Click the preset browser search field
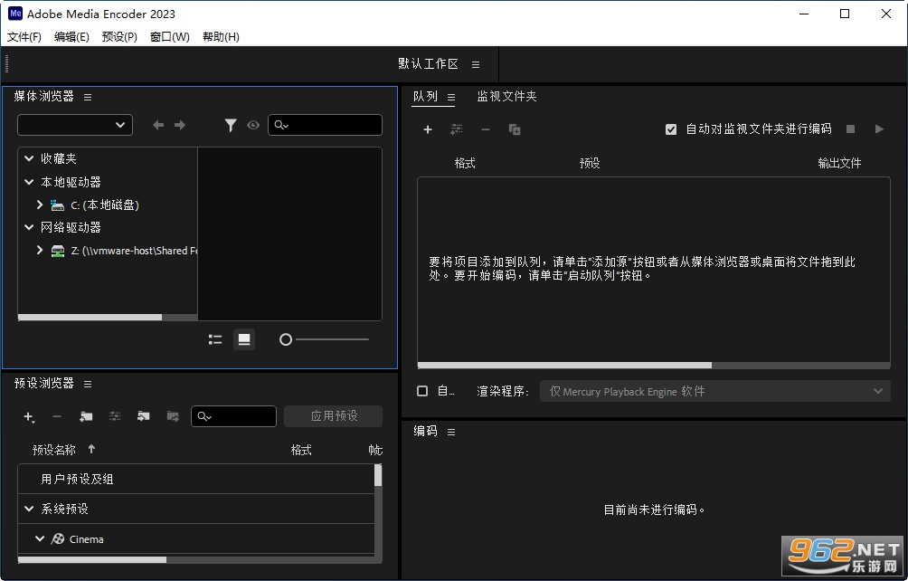The height and width of the screenshot is (581, 908). [233, 416]
